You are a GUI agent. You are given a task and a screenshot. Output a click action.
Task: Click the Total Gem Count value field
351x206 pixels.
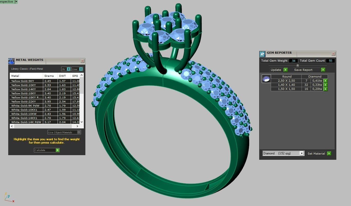(x=330, y=61)
